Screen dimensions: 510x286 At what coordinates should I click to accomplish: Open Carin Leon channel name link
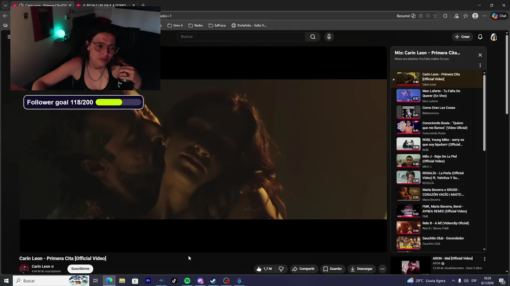point(41,267)
